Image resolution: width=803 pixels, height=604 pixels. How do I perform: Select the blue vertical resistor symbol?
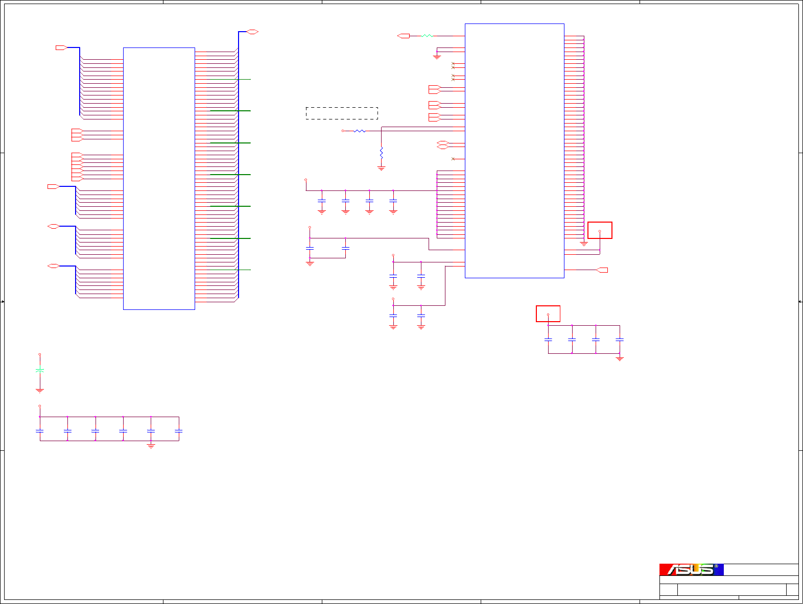click(381, 152)
